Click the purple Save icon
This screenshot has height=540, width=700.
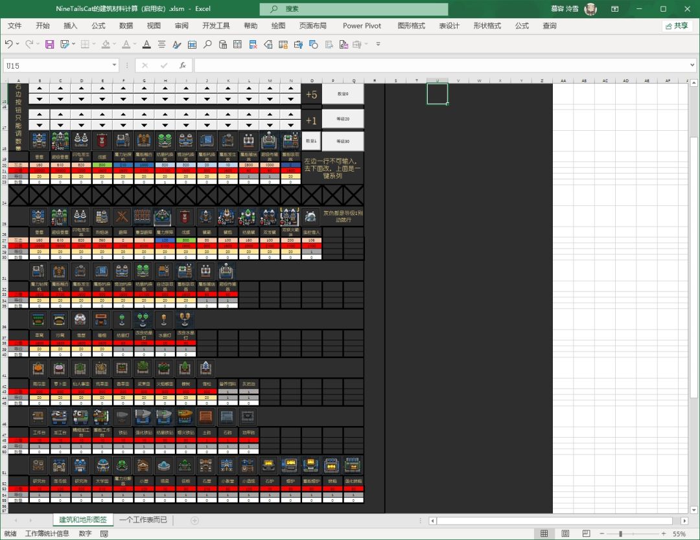click(x=49, y=44)
